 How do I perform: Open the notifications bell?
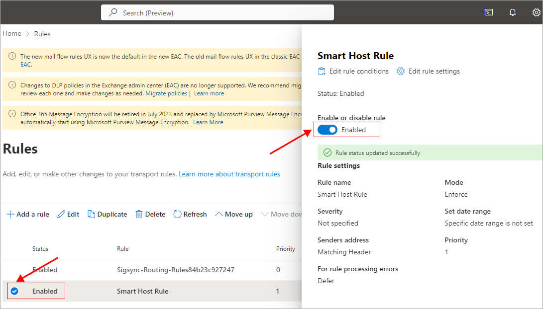(x=513, y=13)
